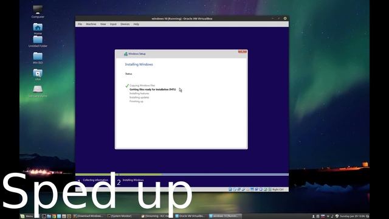Image resolution: width=389 pixels, height=219 pixels.
Task: Open the View menu
Action: pos(103,24)
